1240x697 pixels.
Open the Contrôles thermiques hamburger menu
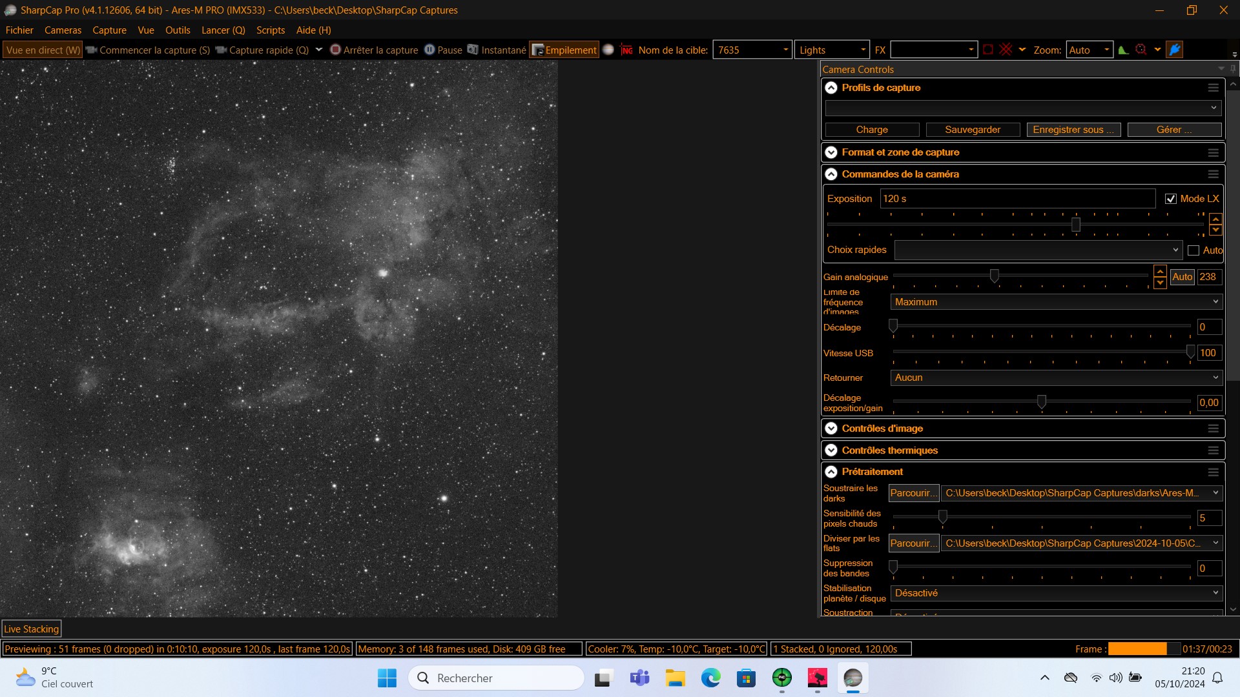[1214, 450]
